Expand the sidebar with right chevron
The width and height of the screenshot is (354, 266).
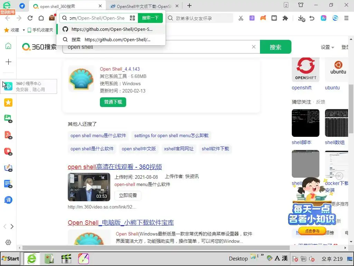click(12, 227)
